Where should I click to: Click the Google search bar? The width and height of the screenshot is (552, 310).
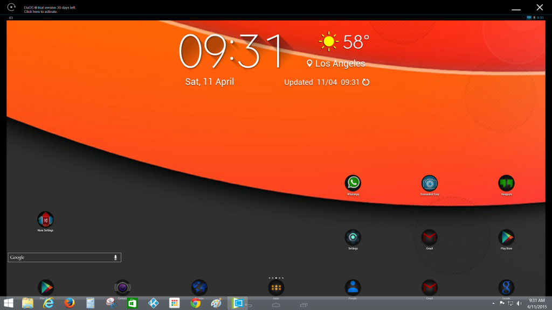59,258
